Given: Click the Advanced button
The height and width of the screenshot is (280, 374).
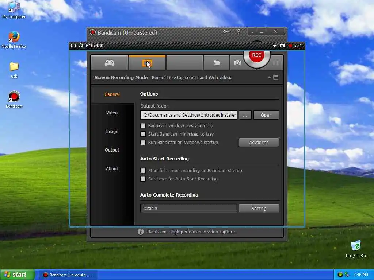Looking at the screenshot, I should click(259, 143).
